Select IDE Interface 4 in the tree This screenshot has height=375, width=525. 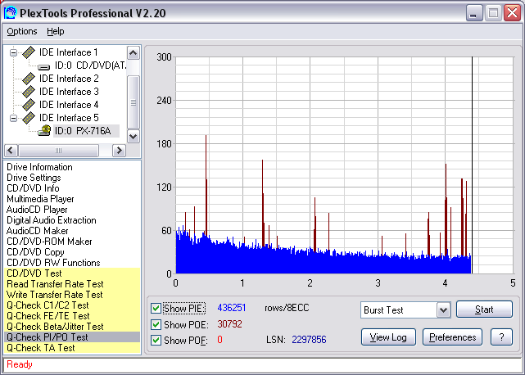(x=69, y=105)
